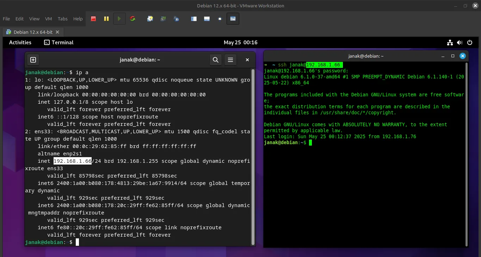Take a snapshot of the virtual machine
Viewport: 481px width, 257px height.
click(x=150, y=19)
